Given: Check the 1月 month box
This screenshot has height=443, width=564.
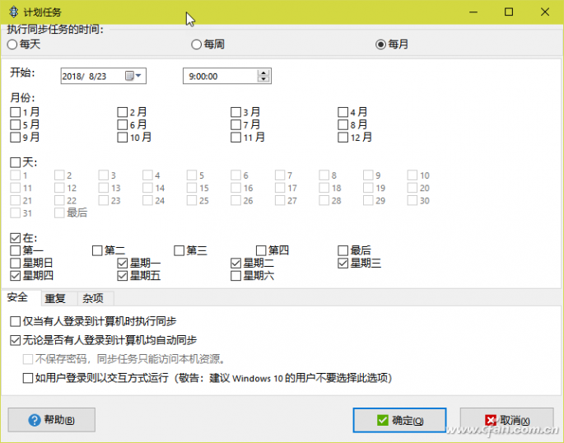Looking at the screenshot, I should click(x=15, y=112).
